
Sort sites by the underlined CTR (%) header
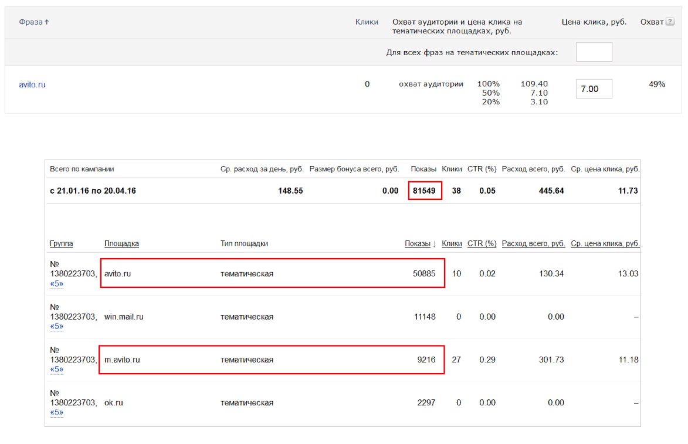482,243
